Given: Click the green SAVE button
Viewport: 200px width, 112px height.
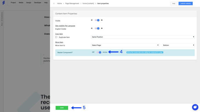Looking at the screenshot, I should 62,108.
